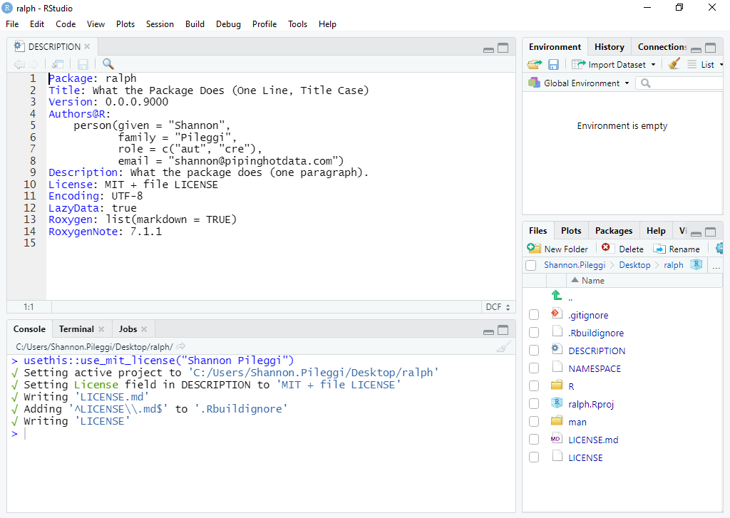
Task: Minimize the Console pane
Action: pyautogui.click(x=488, y=332)
